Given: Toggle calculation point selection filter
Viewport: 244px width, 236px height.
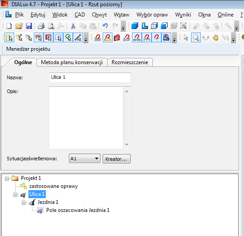Looking at the screenshot, I should (68, 37).
